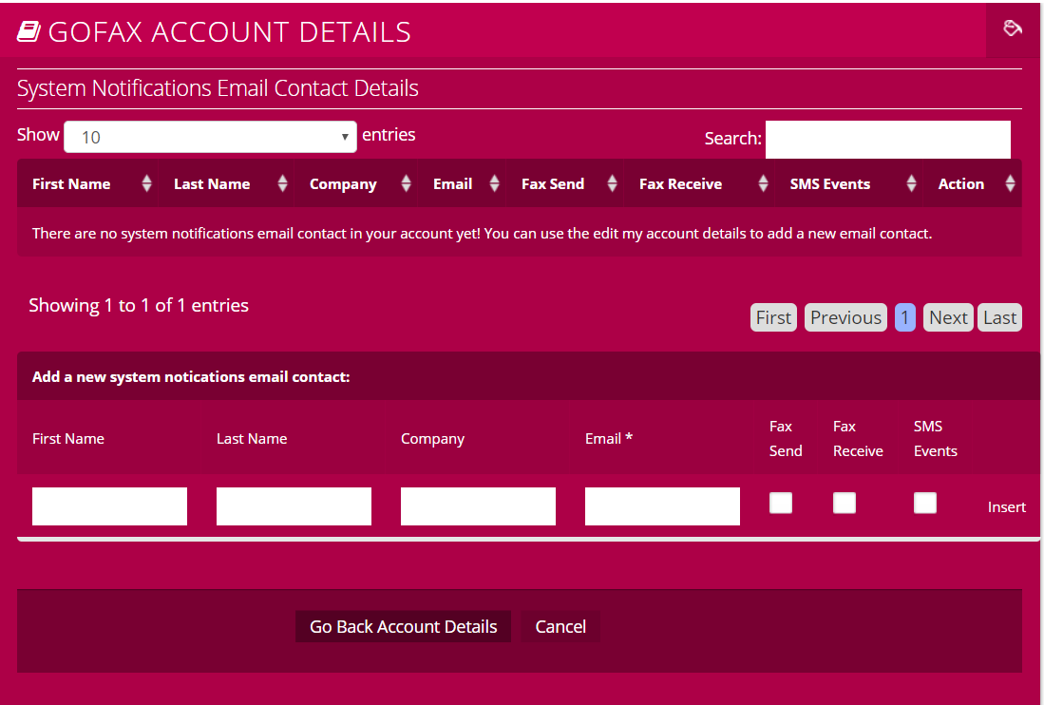The height and width of the screenshot is (705, 1044).
Task: Click the Fax Receive sort arrows
Action: pyautogui.click(x=763, y=183)
